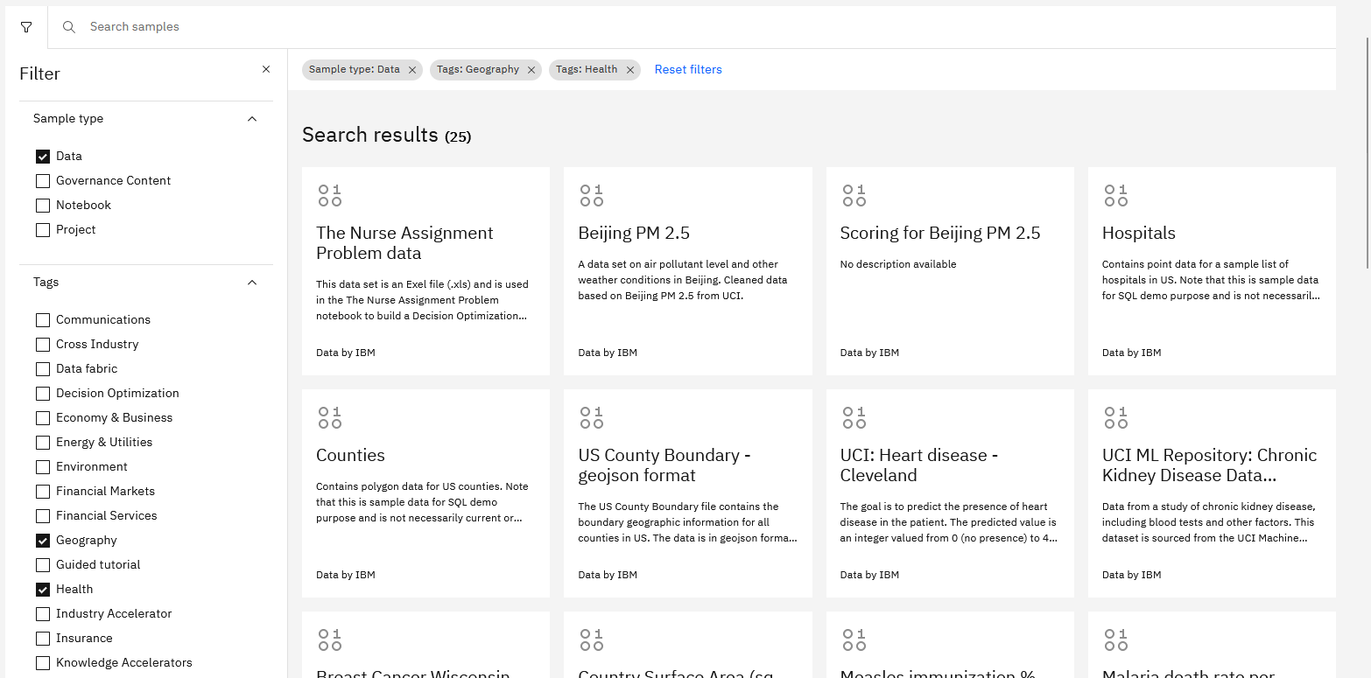The width and height of the screenshot is (1371, 678).
Task: Check the Project sample type checkbox
Action: pos(43,230)
